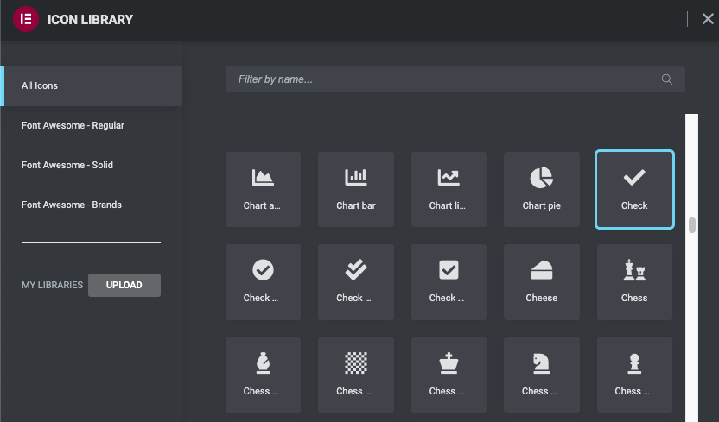This screenshot has width=719, height=422.
Task: Click the ICON LIBRARY title text
Action: point(91,20)
